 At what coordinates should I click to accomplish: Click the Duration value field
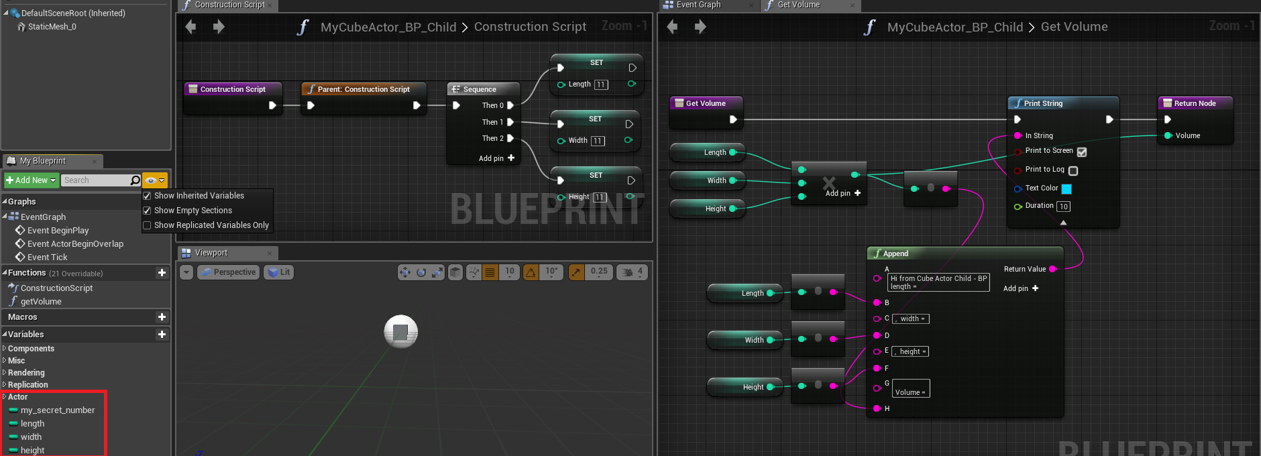(x=1064, y=207)
